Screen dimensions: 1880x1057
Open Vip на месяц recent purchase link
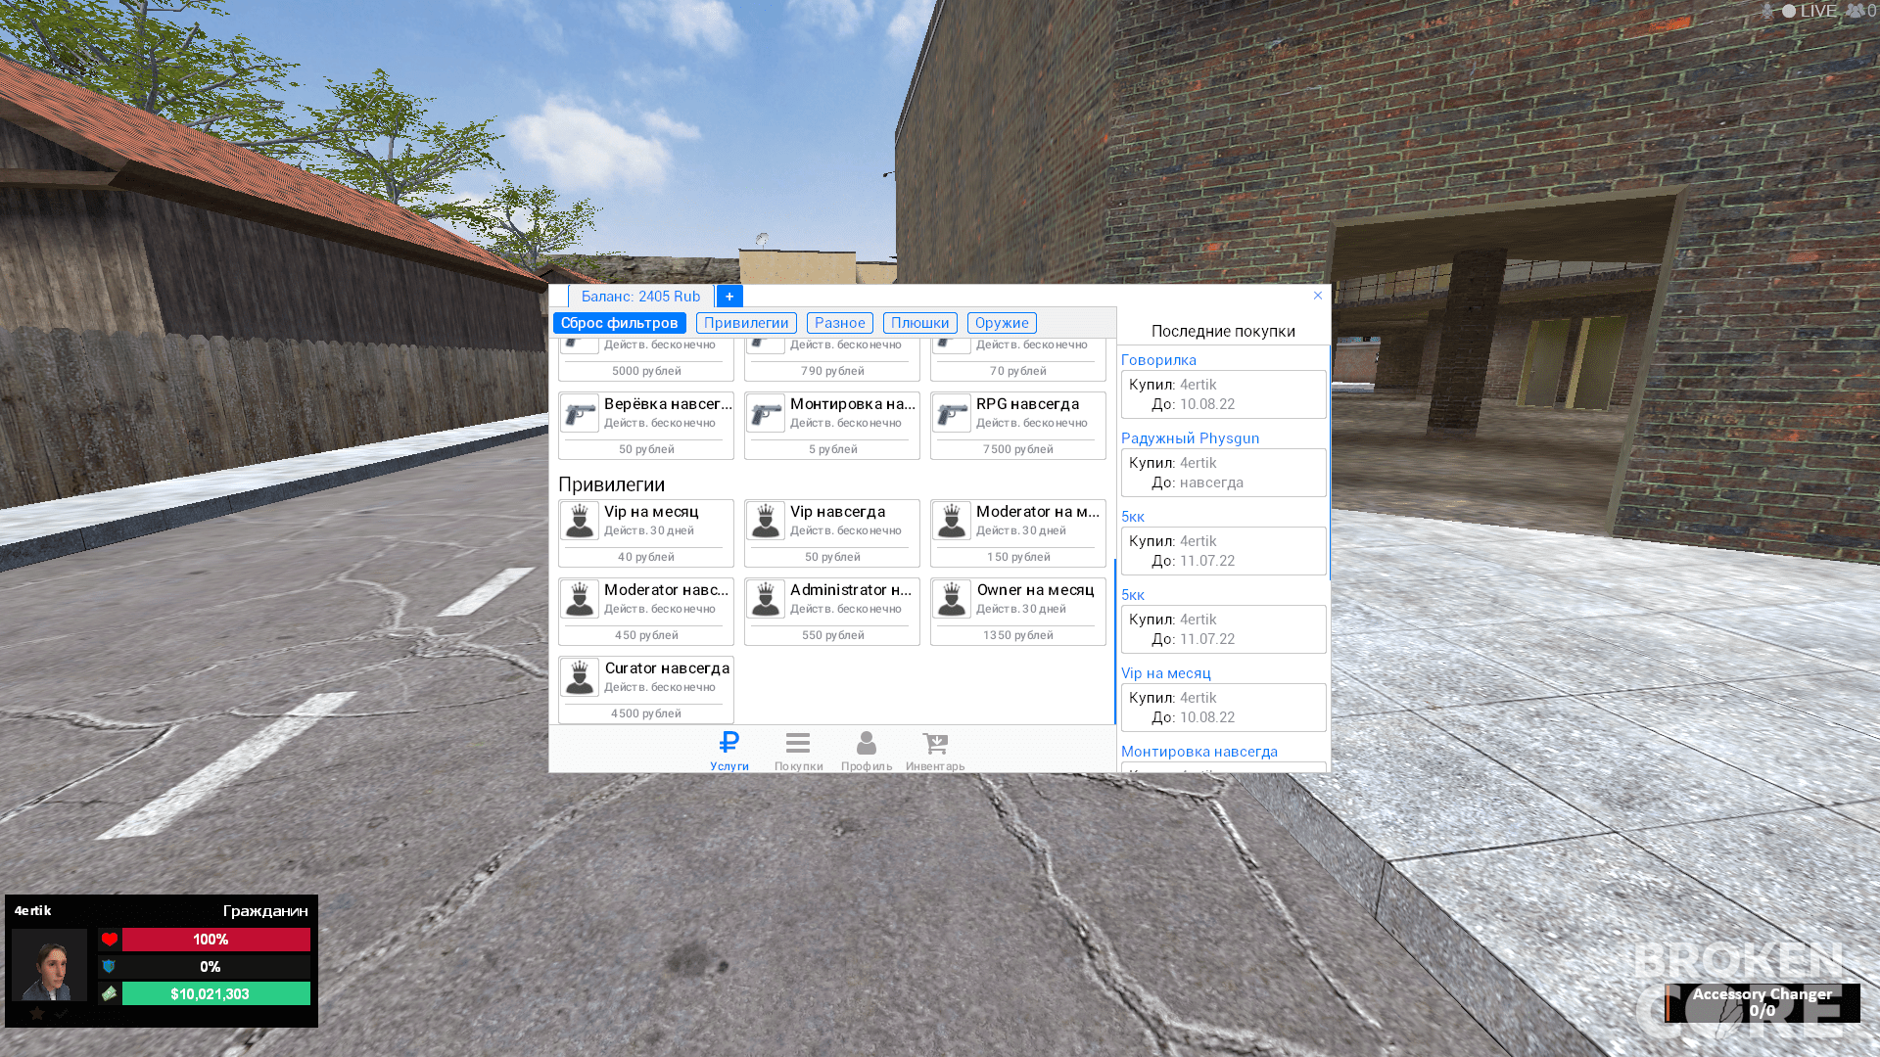[1165, 673]
